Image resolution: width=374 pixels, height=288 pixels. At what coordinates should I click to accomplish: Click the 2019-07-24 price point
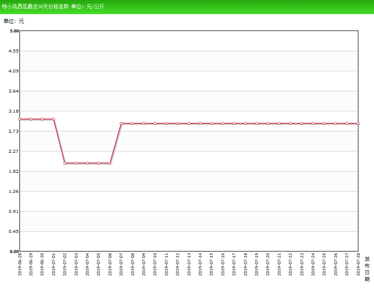(x=313, y=124)
